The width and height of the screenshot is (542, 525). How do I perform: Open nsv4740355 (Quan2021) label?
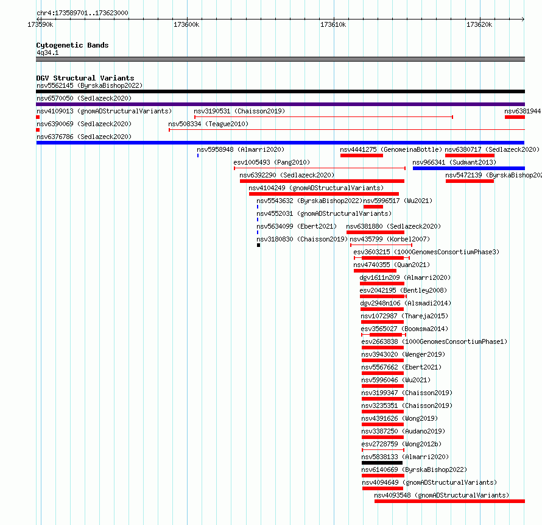click(x=392, y=265)
